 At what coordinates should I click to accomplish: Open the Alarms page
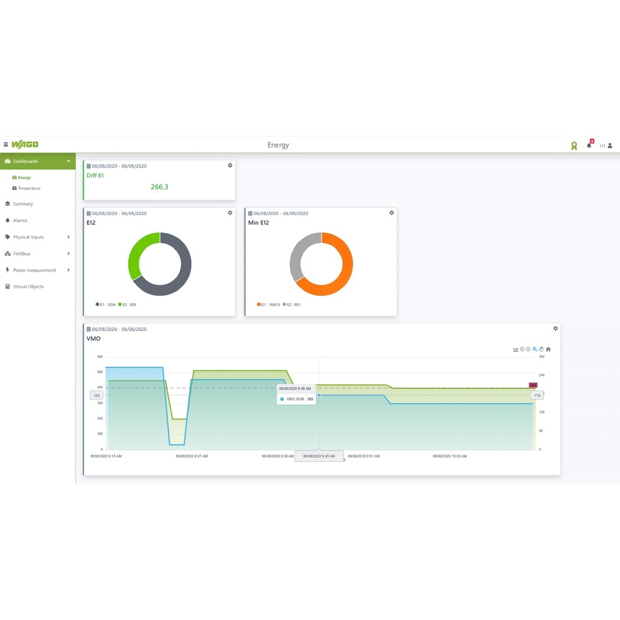point(19,220)
